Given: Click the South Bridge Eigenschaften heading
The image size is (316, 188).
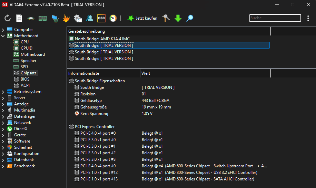Looking at the screenshot, I should click(x=100, y=81).
